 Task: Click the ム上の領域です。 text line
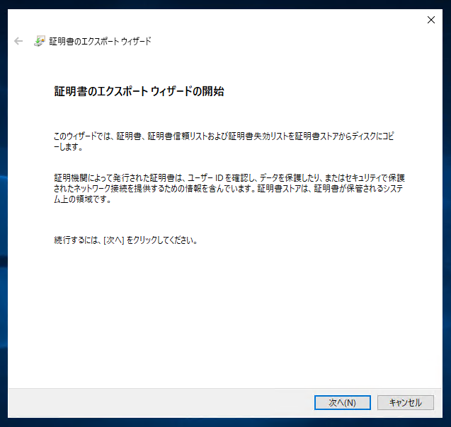click(x=83, y=199)
